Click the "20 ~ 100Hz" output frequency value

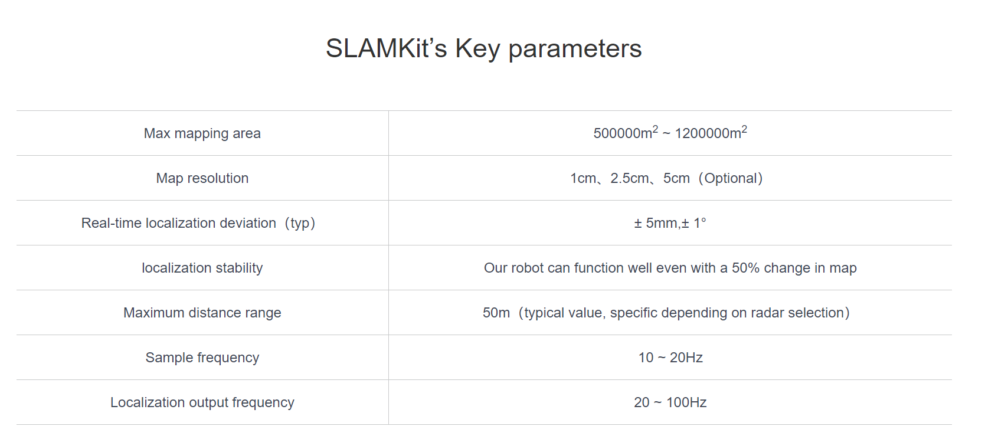click(x=670, y=402)
